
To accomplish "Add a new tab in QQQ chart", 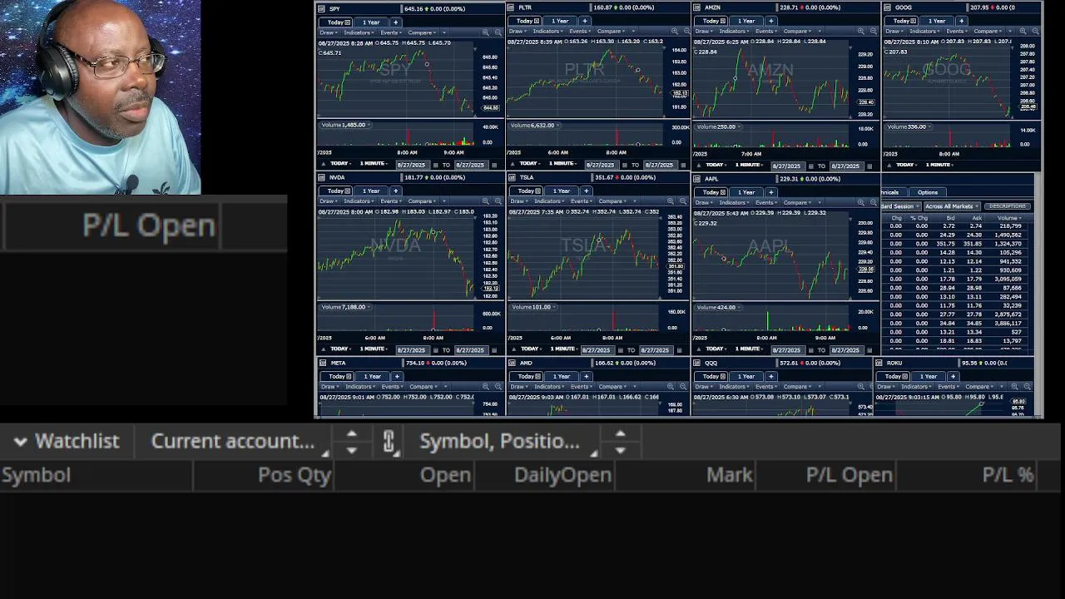I will pos(771,377).
